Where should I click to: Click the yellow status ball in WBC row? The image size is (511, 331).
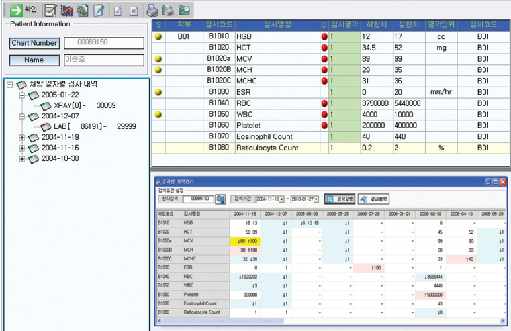[158, 115]
